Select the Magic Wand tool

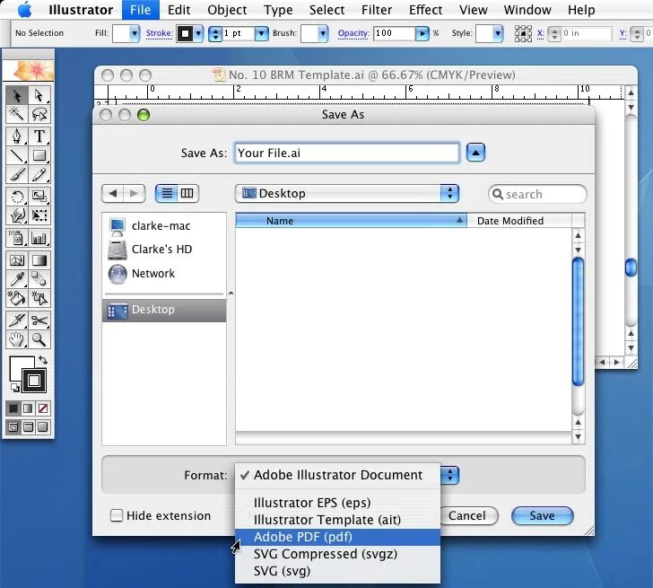(x=17, y=114)
